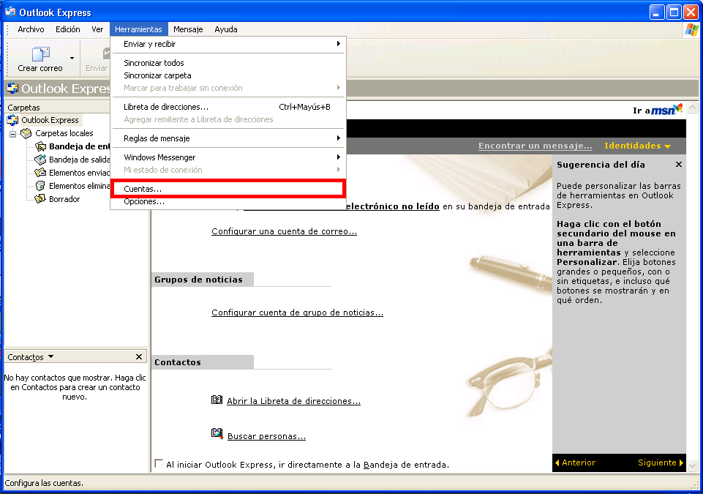Click Configurar una cuenta de correo link
Viewport: 703px width, 494px height.
[284, 231]
